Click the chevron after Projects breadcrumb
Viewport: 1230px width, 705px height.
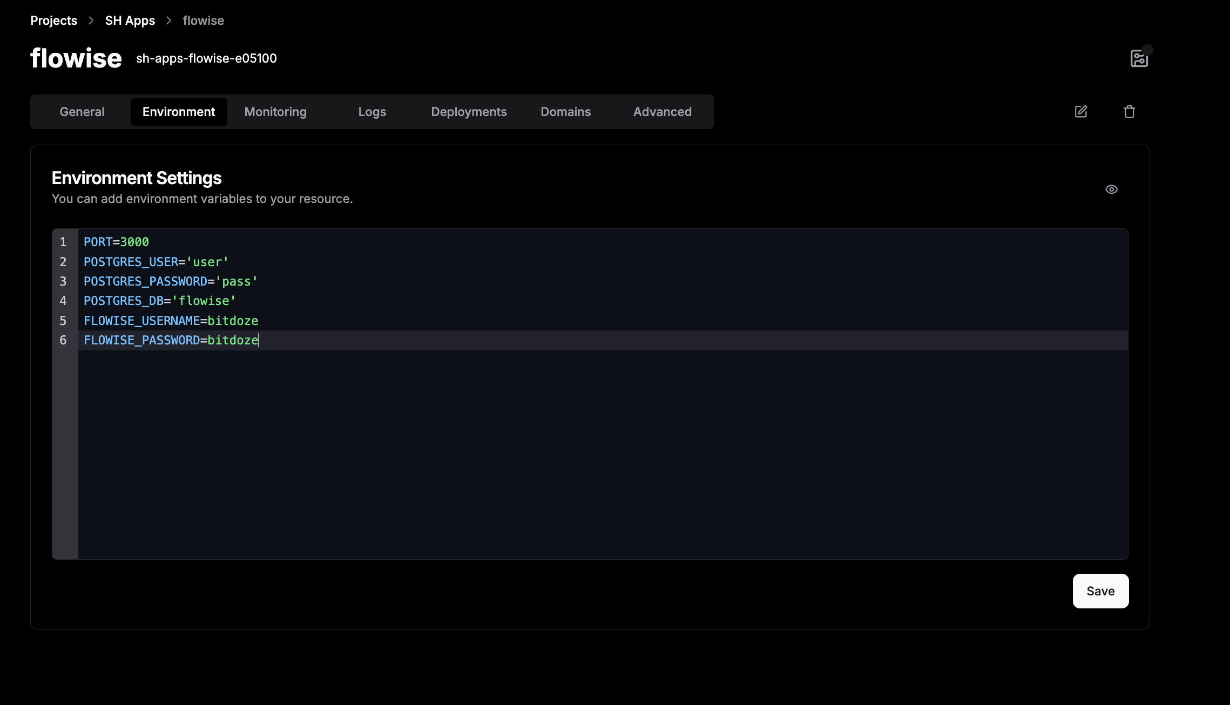coord(91,21)
